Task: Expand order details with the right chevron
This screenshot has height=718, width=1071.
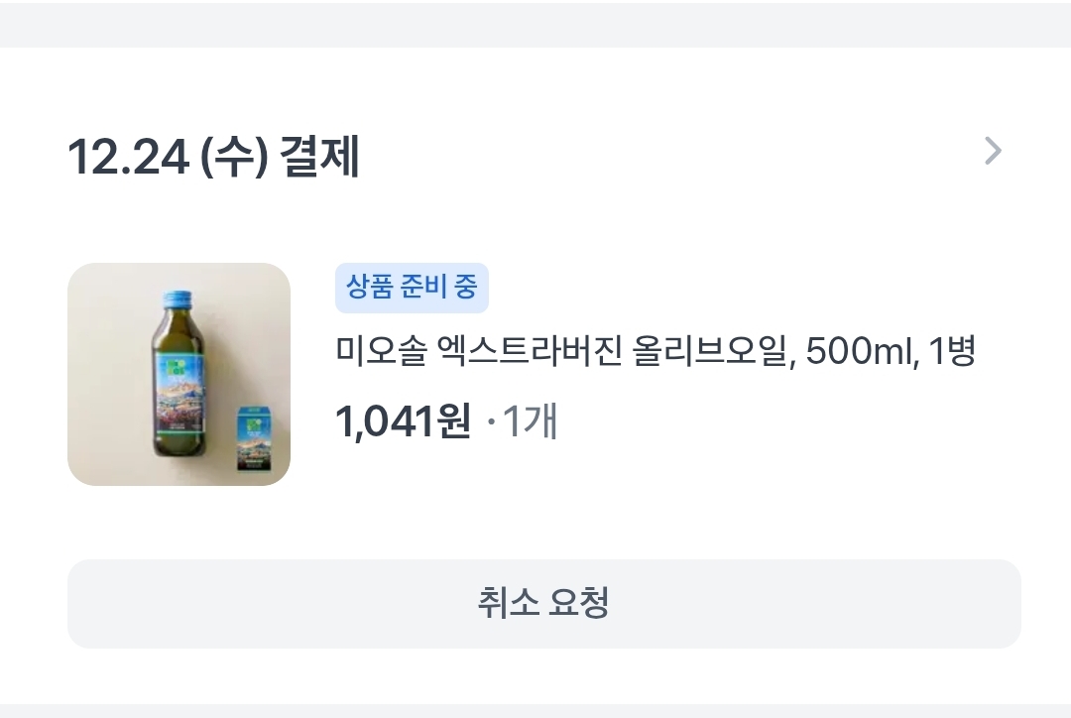Action: (x=992, y=152)
